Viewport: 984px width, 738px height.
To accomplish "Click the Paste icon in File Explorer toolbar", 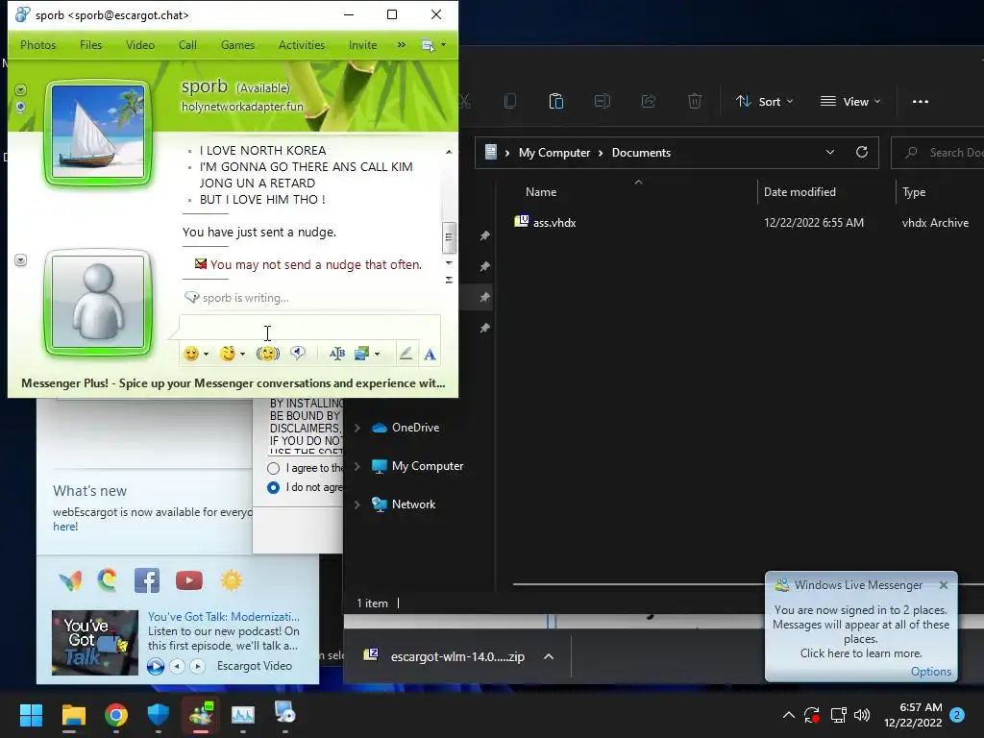I will click(556, 101).
